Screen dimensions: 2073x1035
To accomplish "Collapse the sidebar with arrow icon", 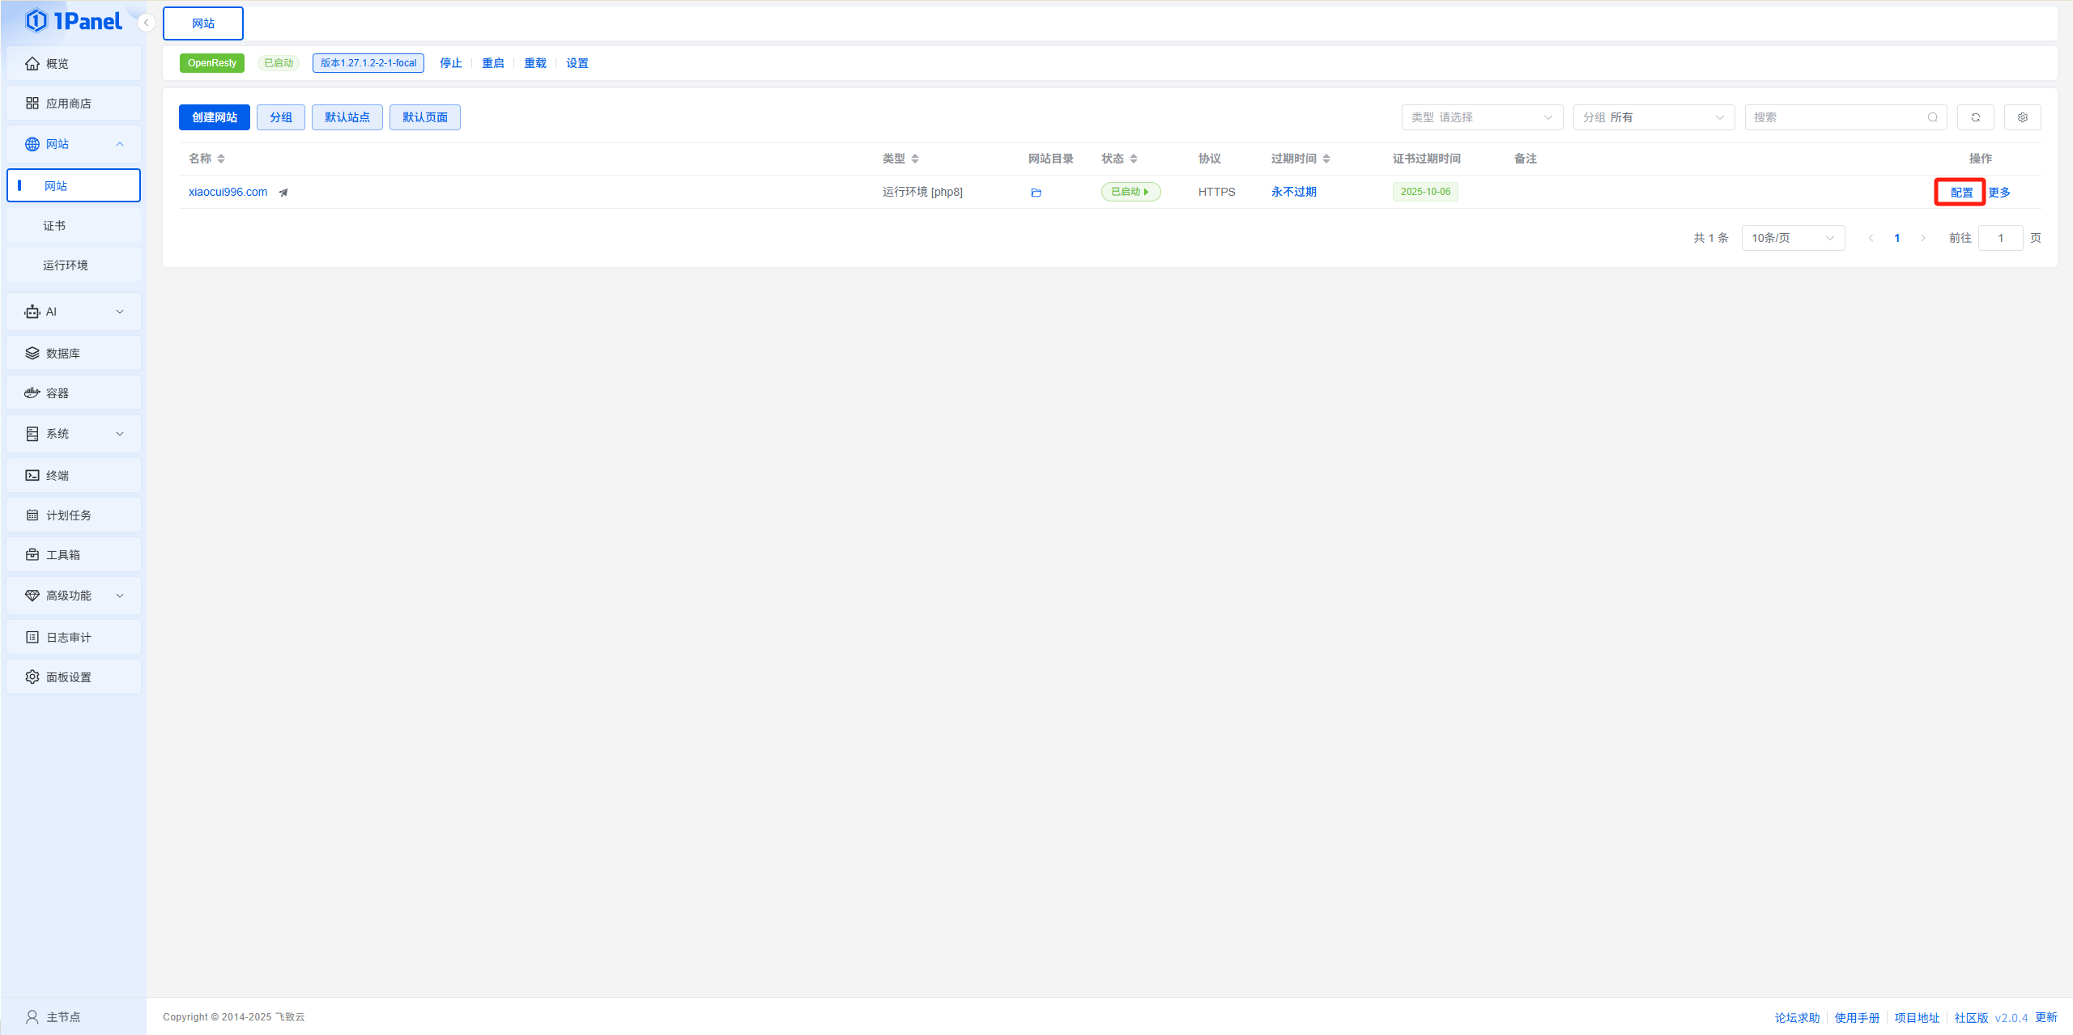I will (x=146, y=23).
